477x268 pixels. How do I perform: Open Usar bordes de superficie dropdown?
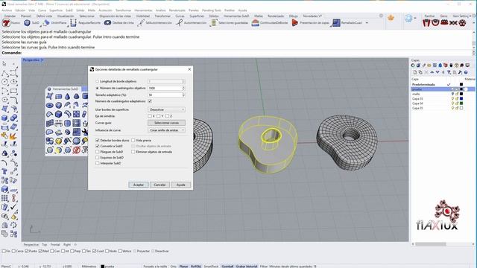coord(166,109)
